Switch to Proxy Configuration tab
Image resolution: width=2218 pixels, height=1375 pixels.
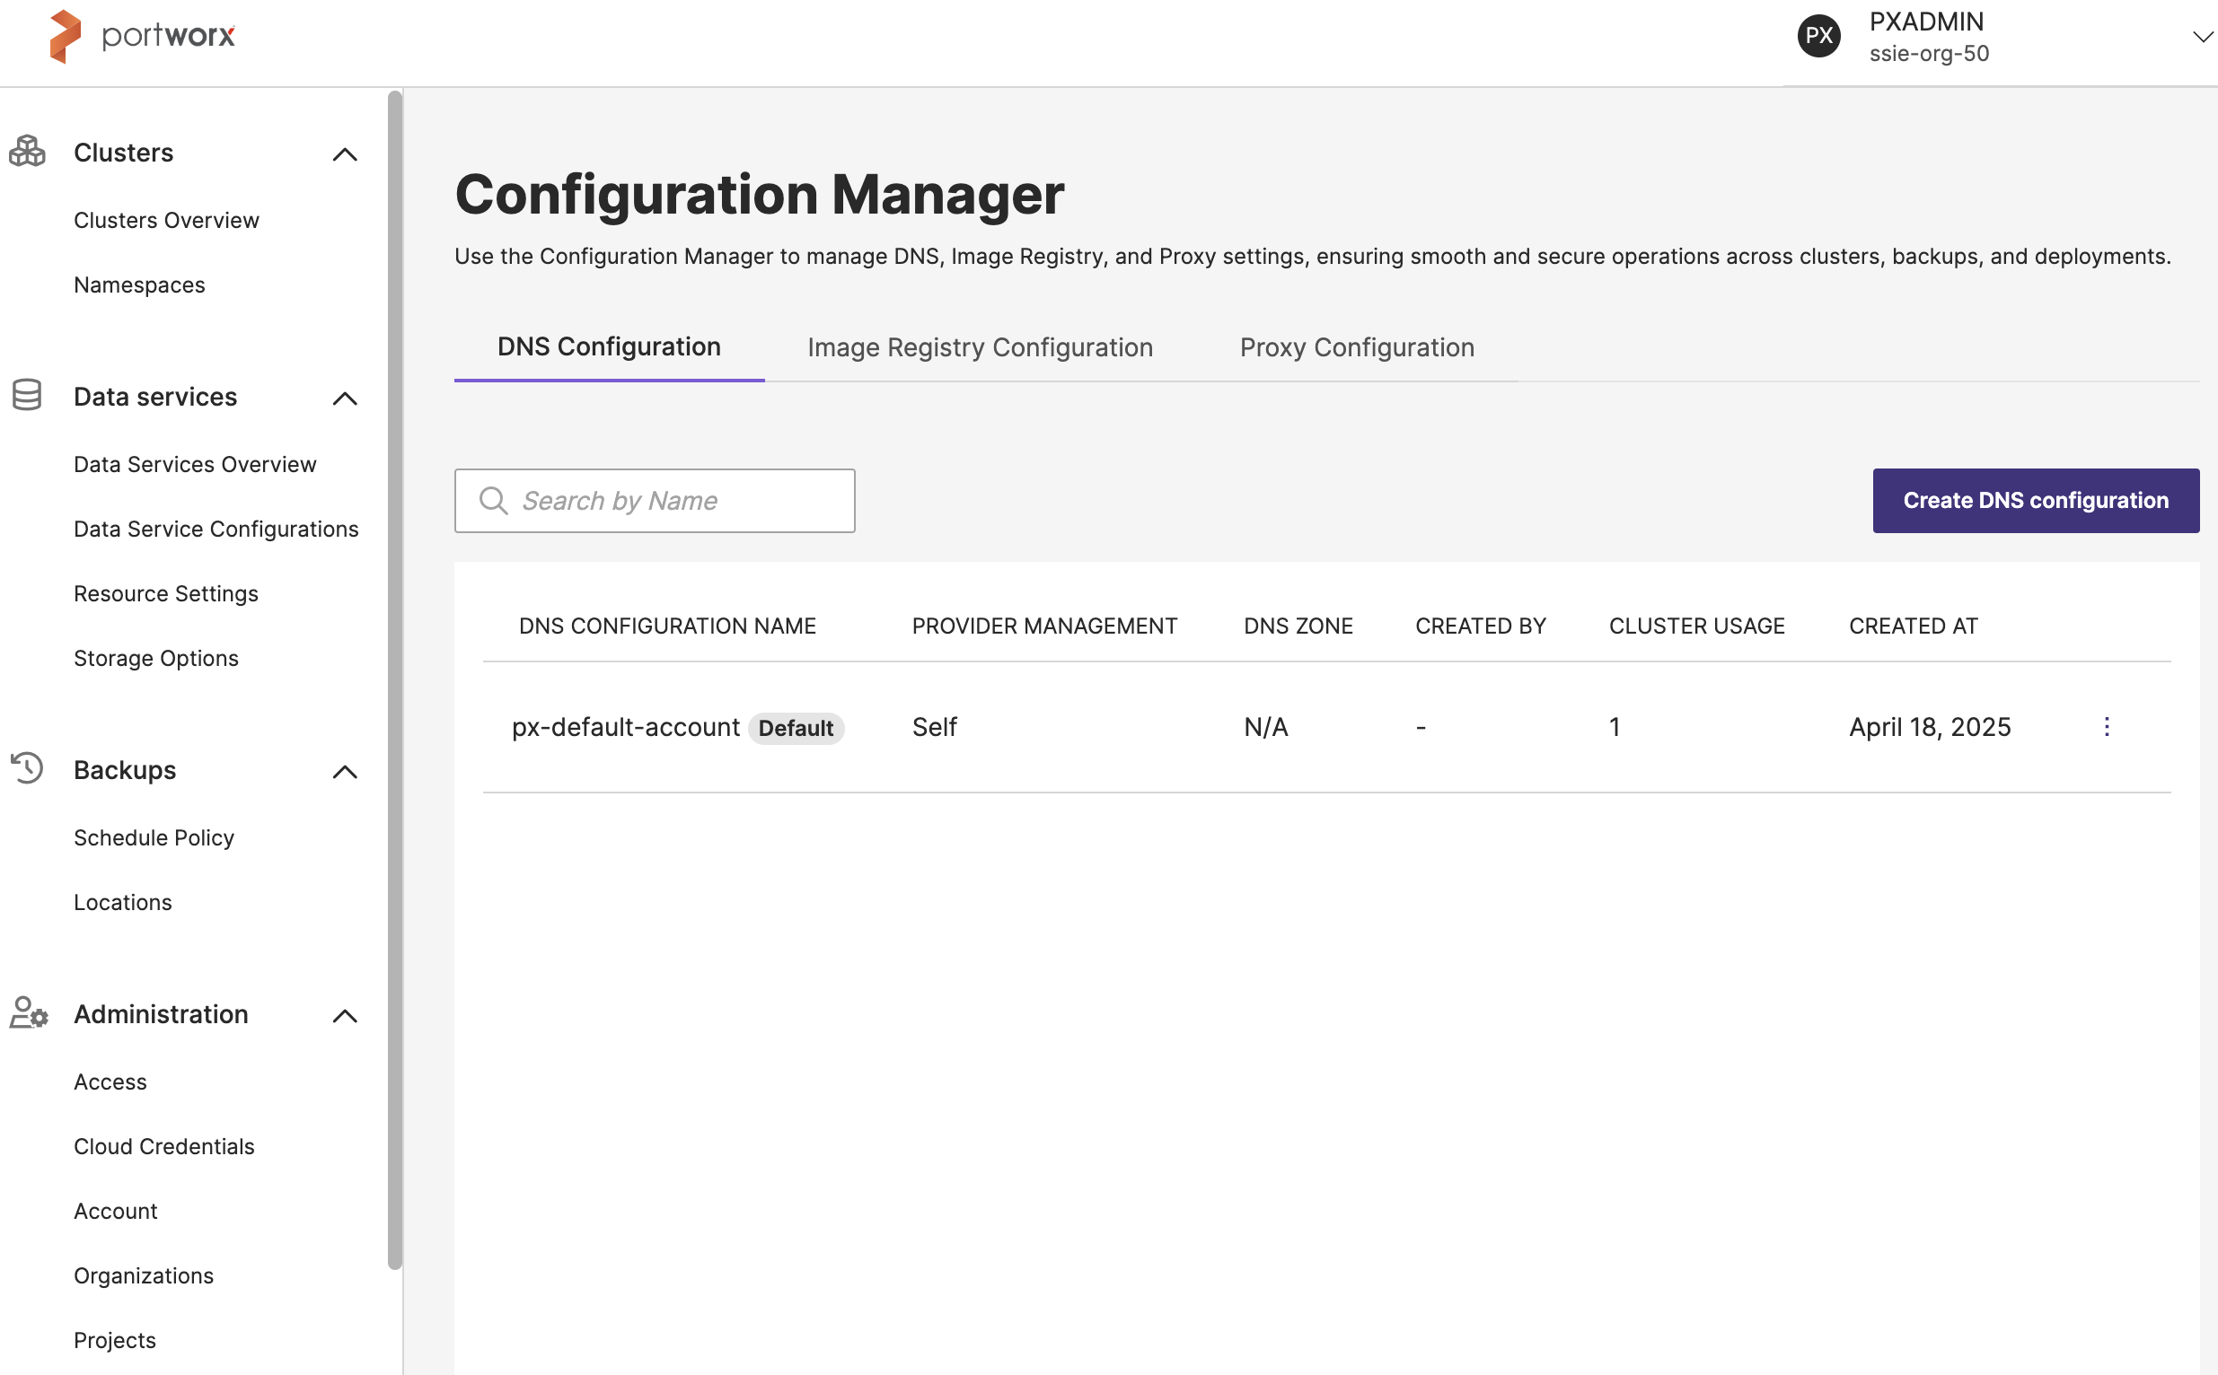(1357, 347)
